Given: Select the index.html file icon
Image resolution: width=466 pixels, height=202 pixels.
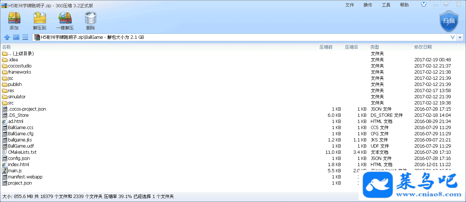Looking at the screenshot, I should (5, 165).
